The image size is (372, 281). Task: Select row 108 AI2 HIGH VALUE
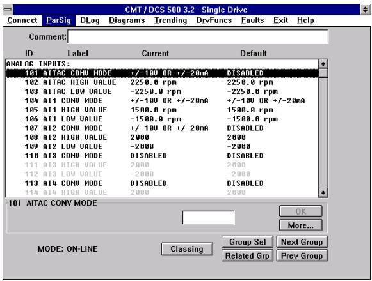(162, 137)
